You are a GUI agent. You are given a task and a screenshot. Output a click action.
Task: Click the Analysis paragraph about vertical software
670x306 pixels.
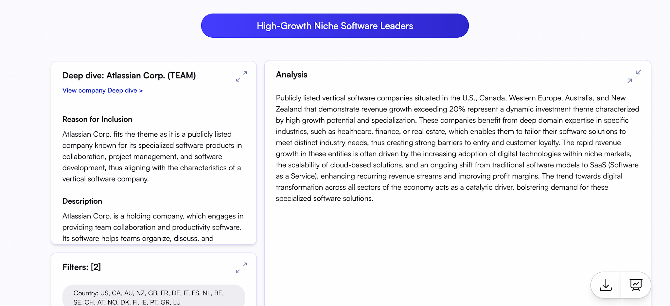pyautogui.click(x=457, y=148)
